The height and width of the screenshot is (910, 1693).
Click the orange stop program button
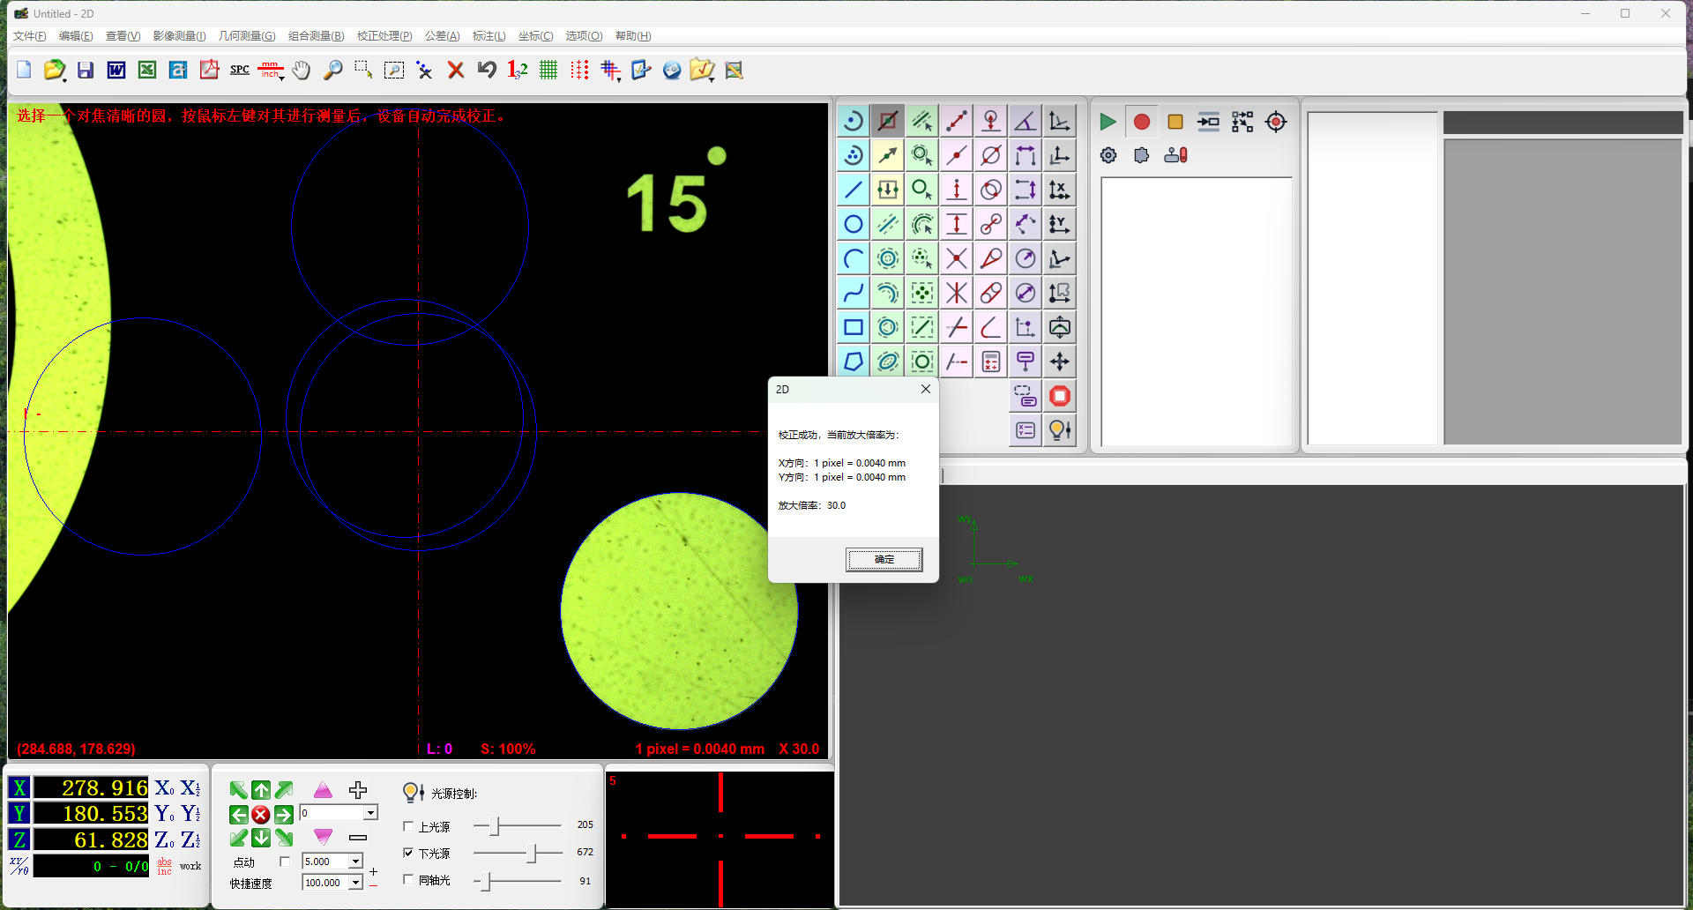[x=1175, y=122]
